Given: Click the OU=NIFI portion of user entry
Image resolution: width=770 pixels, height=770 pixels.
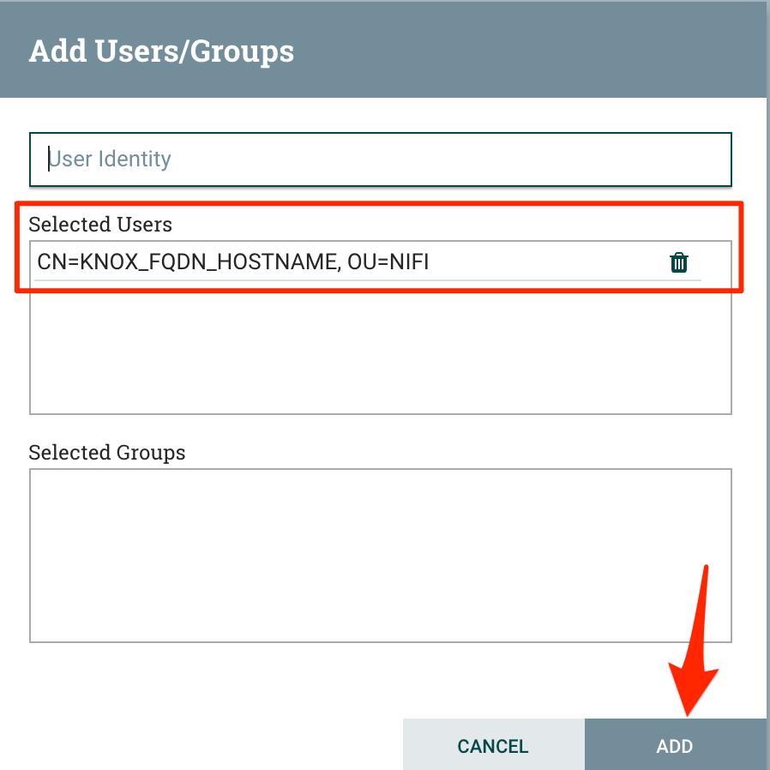Looking at the screenshot, I should click(x=388, y=262).
